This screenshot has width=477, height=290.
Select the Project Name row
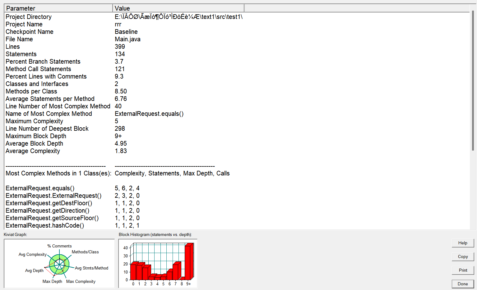237,24
